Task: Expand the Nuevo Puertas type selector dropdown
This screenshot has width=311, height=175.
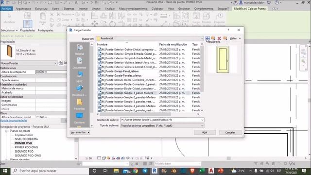Action: click(x=55, y=63)
